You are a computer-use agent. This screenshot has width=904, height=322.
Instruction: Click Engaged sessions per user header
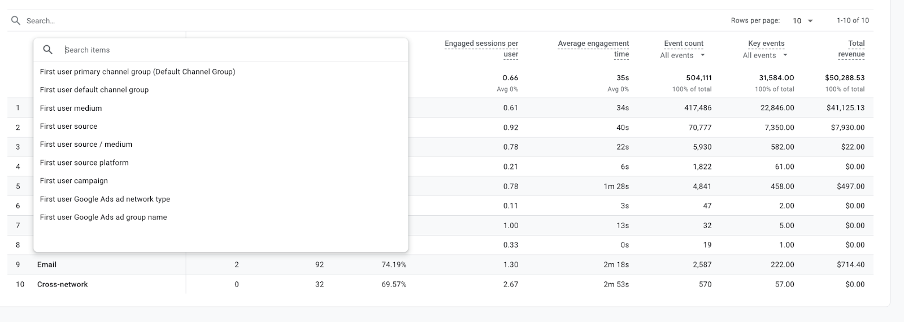(481, 49)
